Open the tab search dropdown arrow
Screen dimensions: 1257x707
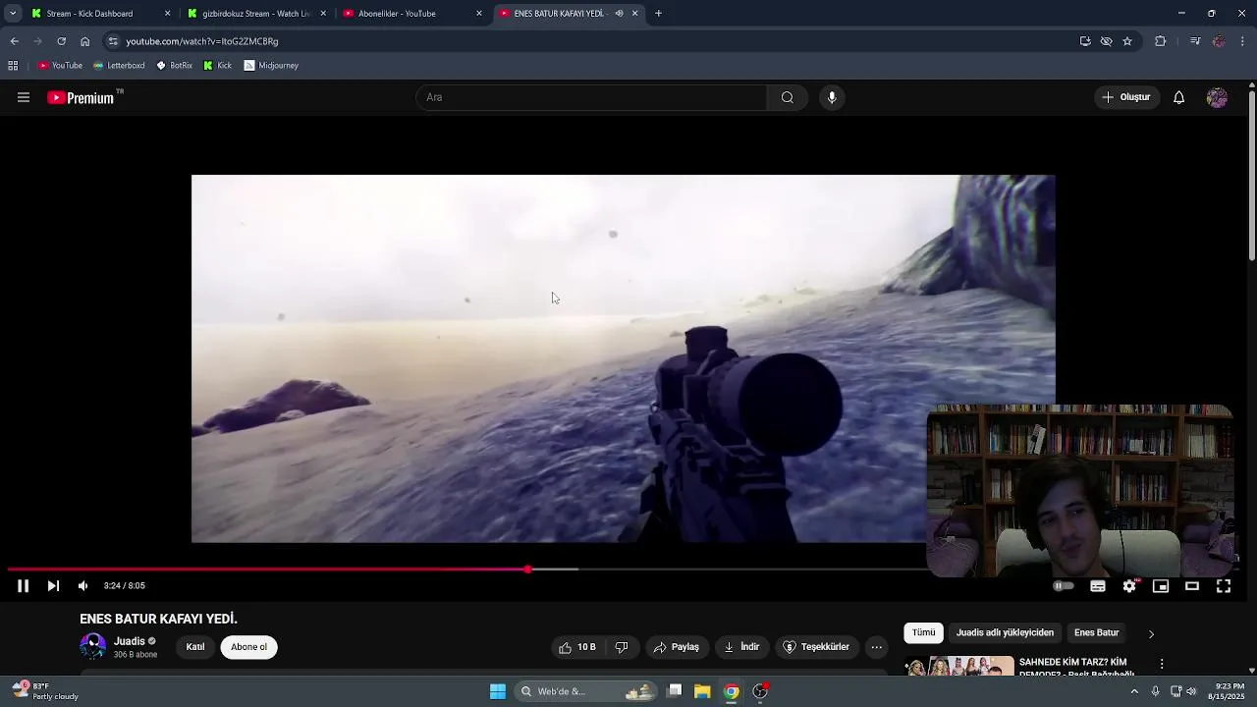(x=13, y=14)
